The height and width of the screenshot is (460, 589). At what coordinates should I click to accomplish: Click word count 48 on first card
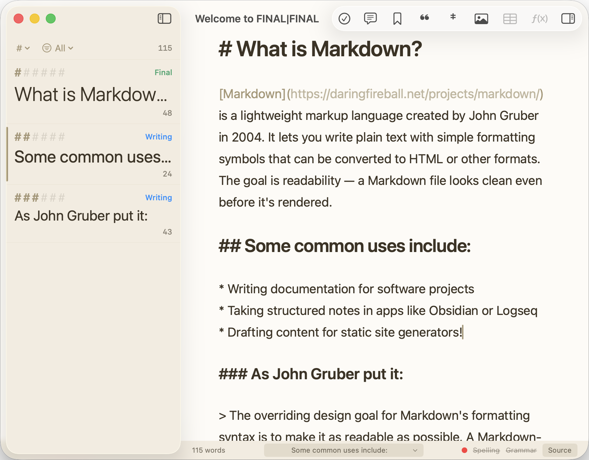167,113
